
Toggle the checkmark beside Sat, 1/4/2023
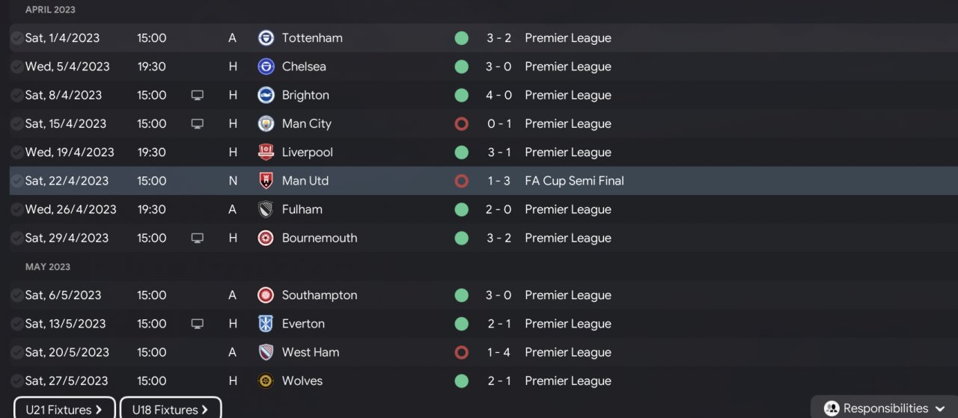[16, 38]
